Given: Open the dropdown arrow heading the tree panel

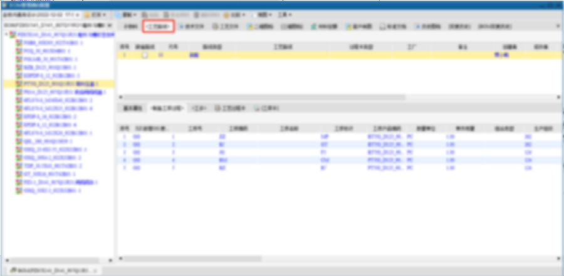Looking at the screenshot, I should (109, 26).
